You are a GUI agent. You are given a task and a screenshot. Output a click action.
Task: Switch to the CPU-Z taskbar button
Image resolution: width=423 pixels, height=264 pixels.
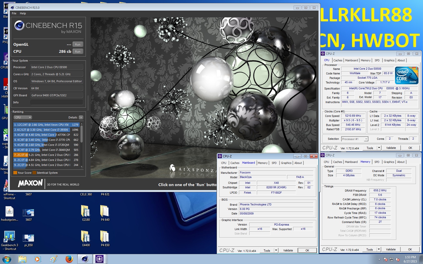pyautogui.click(x=99, y=259)
